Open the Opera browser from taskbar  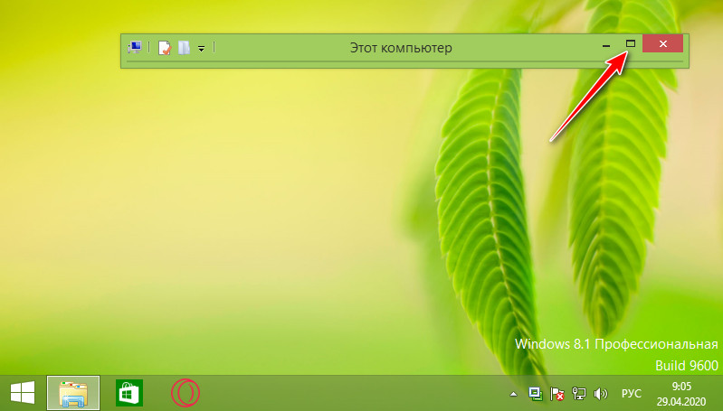[186, 393]
